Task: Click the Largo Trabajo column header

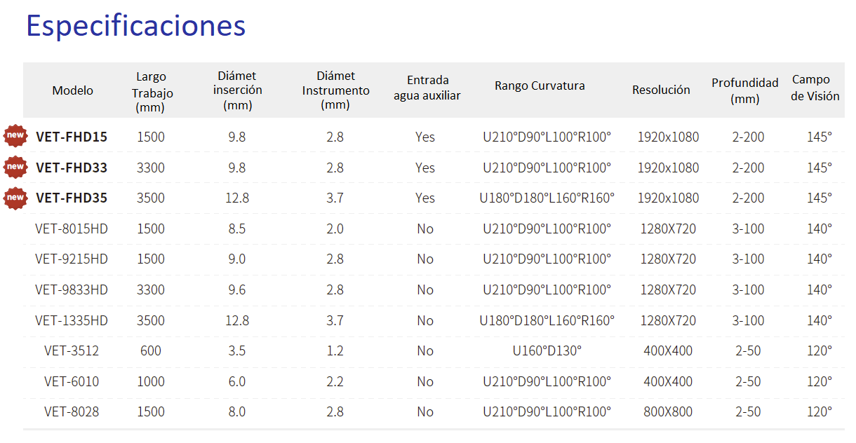Action: pyautogui.click(x=152, y=92)
